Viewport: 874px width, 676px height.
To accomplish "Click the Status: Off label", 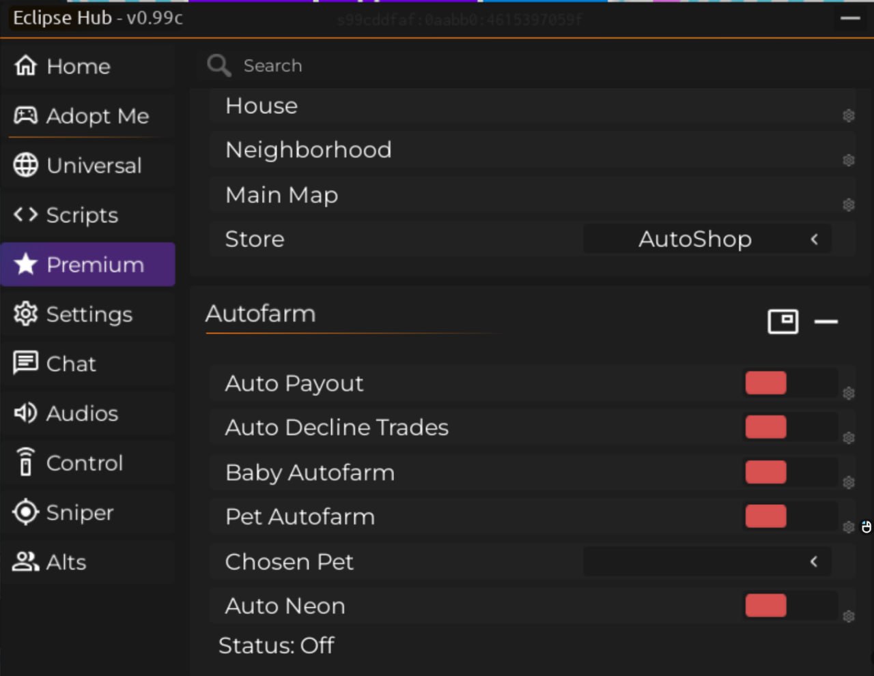I will click(277, 645).
